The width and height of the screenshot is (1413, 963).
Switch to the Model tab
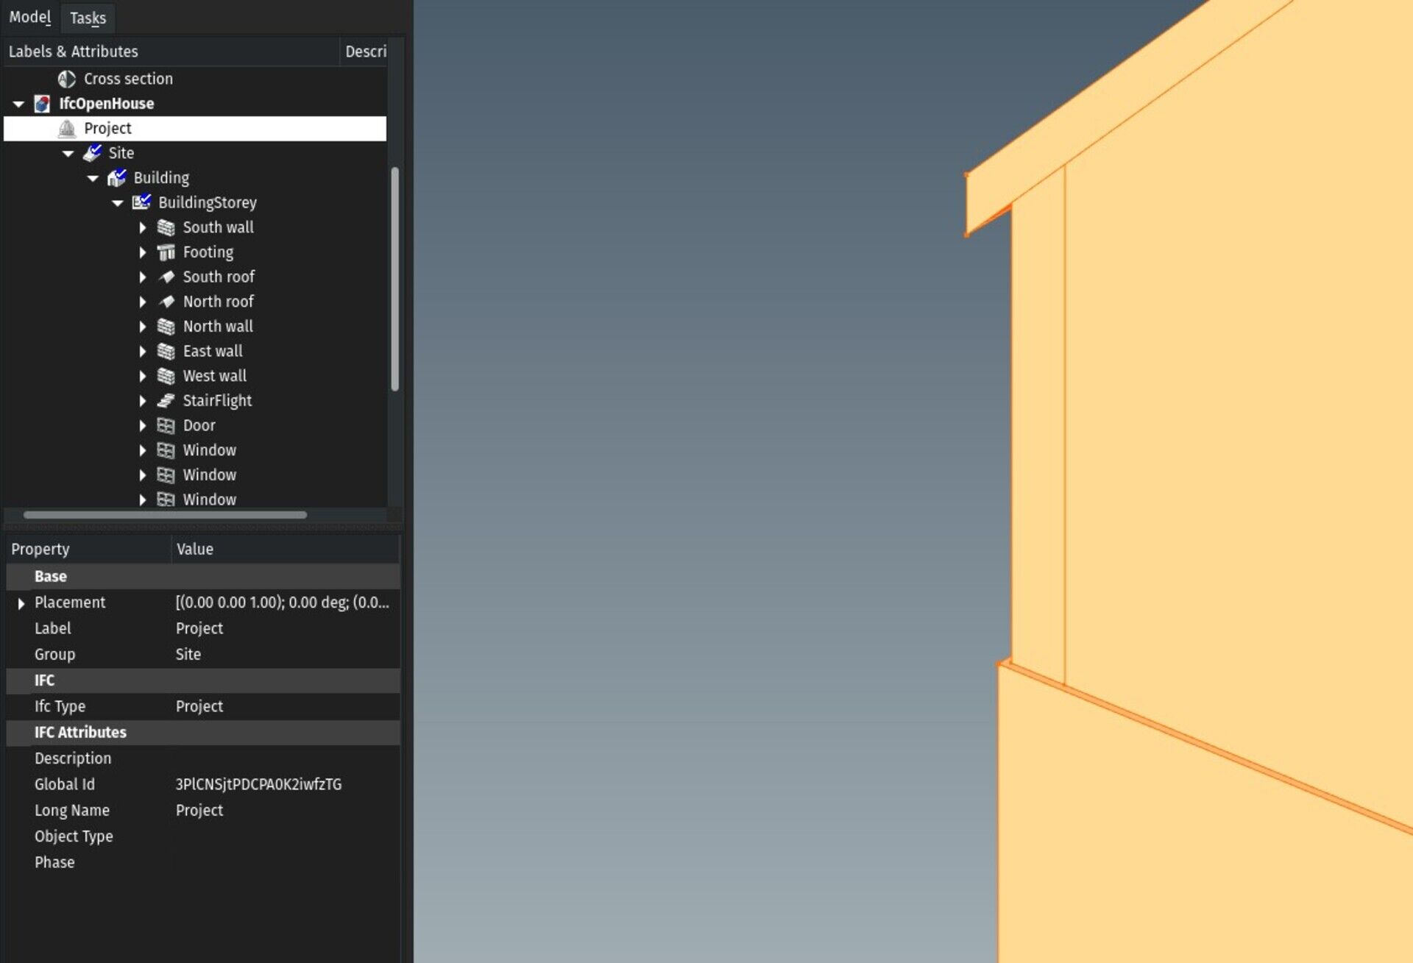(29, 17)
